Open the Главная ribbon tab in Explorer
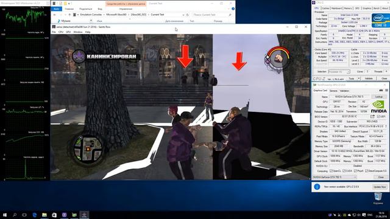 [69, 9]
